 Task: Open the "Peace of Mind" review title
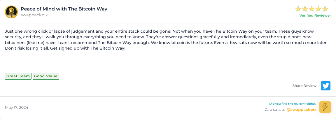coord(64,9)
